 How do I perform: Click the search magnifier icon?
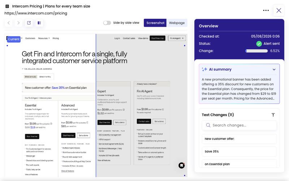208,125
